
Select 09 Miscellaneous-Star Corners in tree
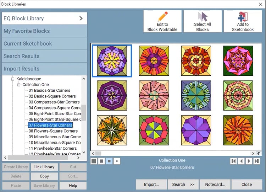[x=55, y=137]
